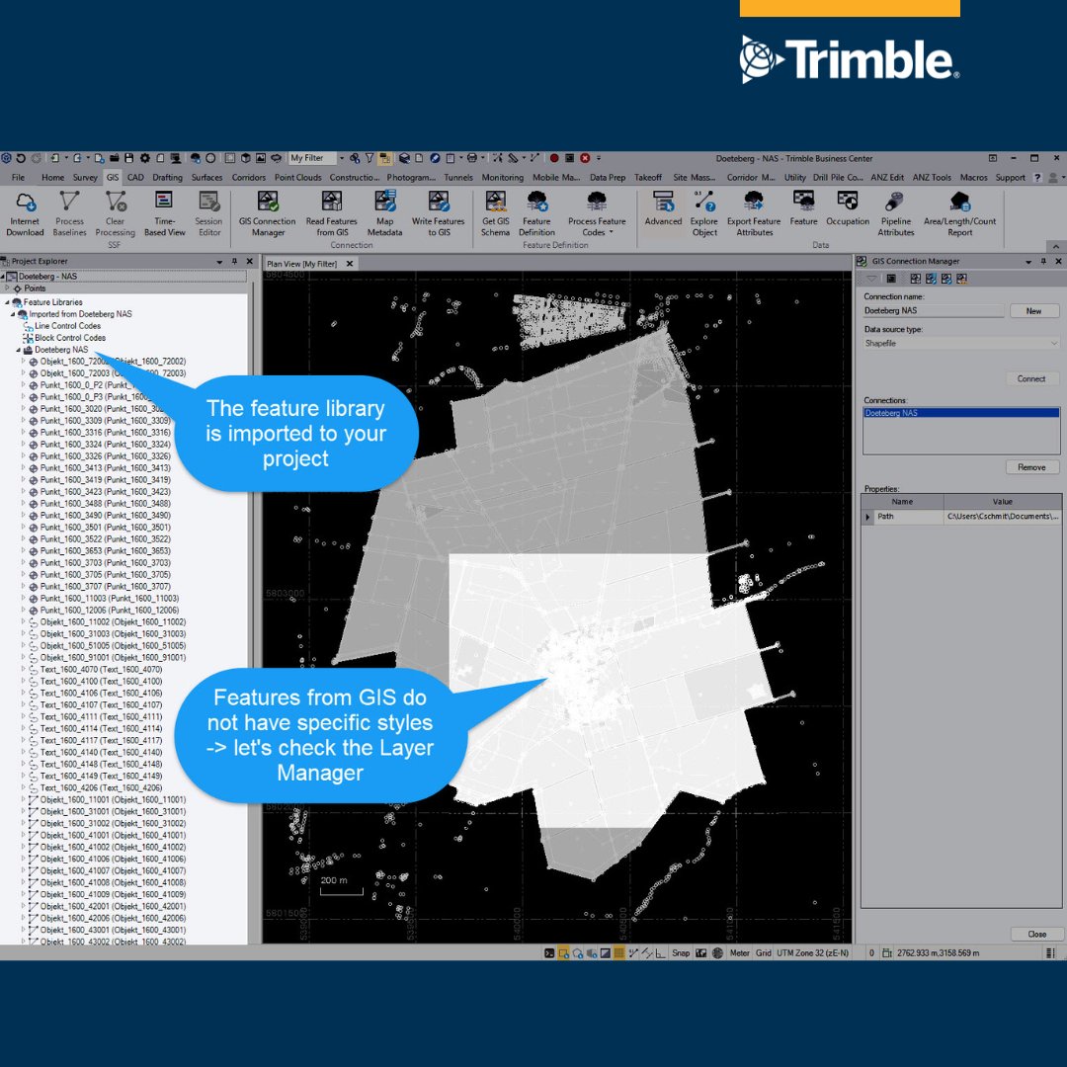Collapse the Feature Libraries tree node
The width and height of the screenshot is (1067, 1067).
coord(7,302)
